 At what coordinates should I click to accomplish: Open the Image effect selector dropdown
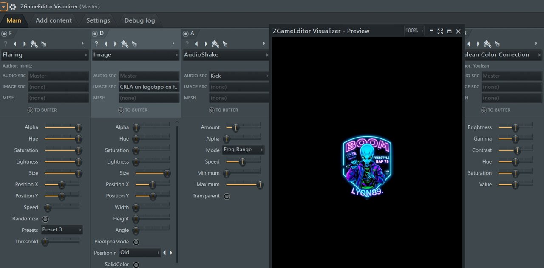point(136,55)
